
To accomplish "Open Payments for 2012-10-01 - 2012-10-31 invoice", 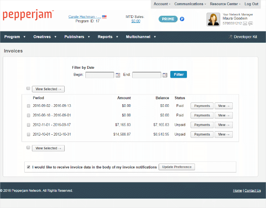I will 202,134.
